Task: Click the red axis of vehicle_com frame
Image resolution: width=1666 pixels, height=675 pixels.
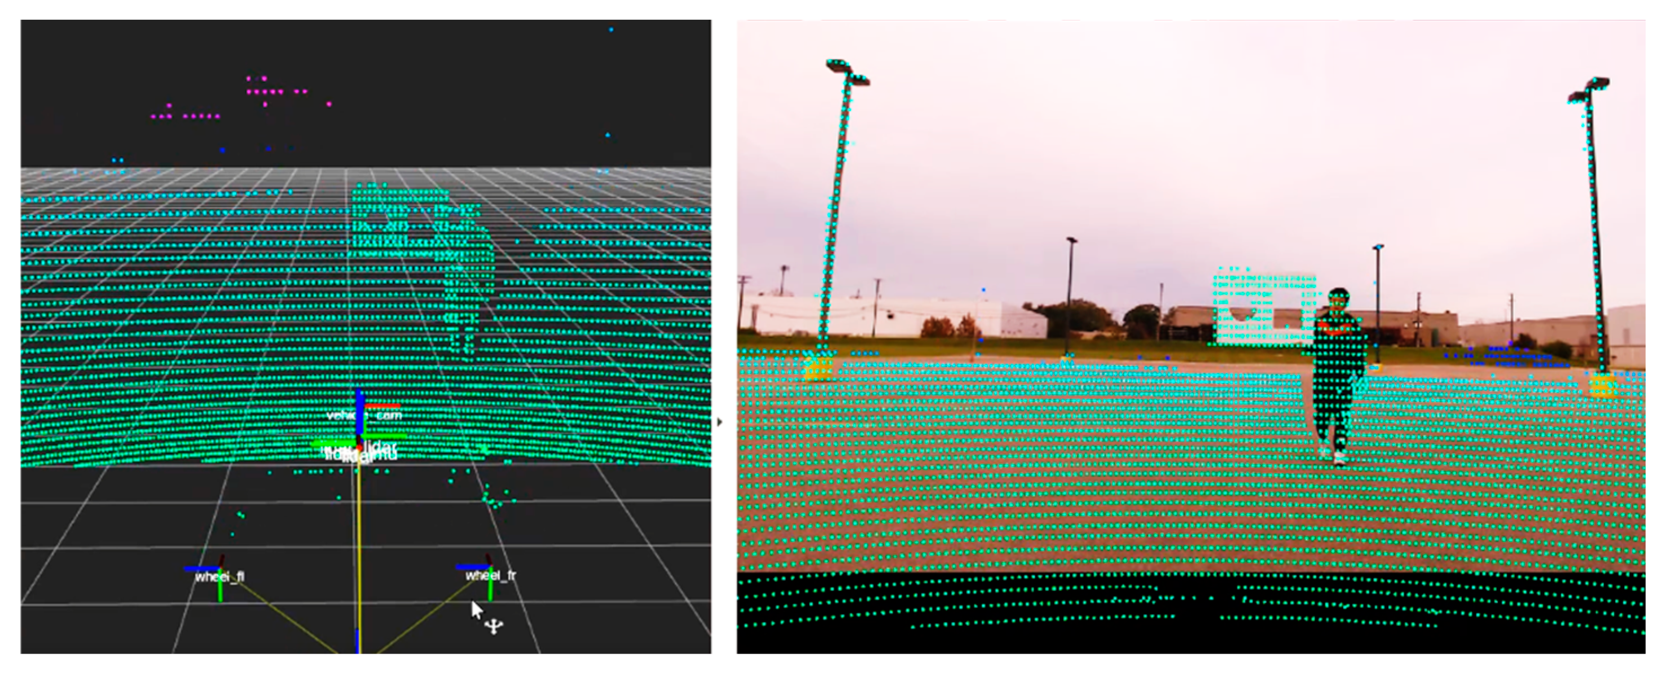Action: coord(383,406)
